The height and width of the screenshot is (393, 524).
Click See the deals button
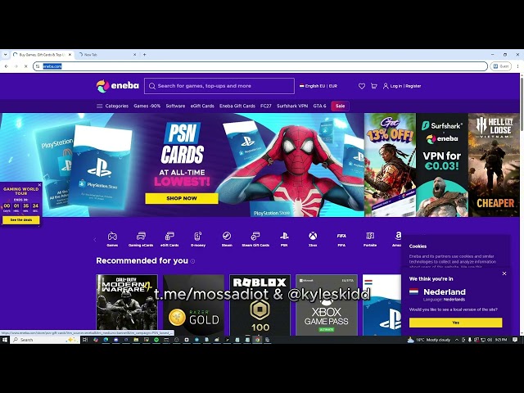(21, 220)
